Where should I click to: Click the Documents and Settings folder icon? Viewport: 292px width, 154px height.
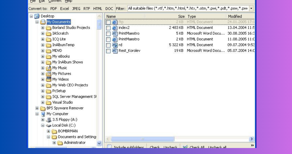[54, 137]
